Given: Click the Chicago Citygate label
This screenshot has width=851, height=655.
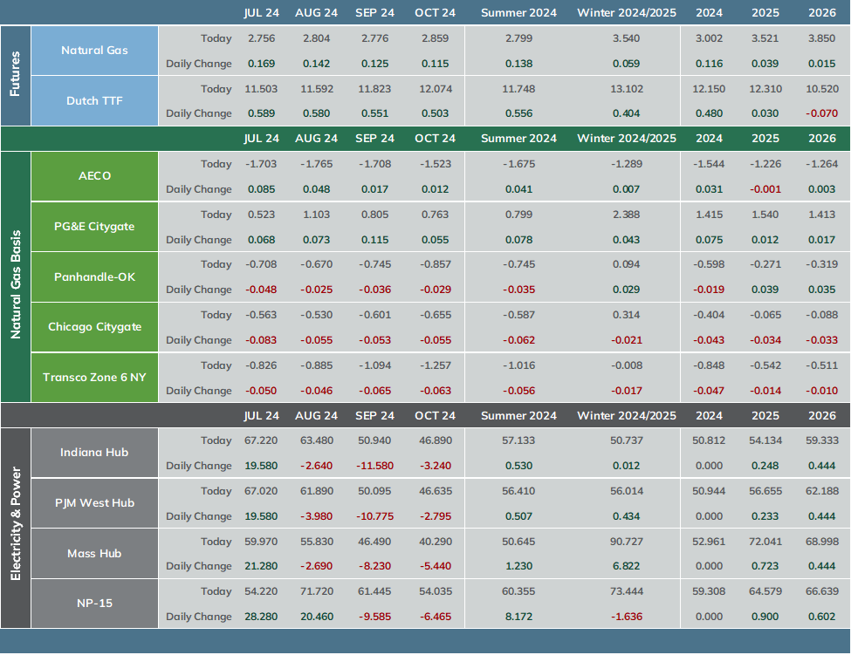Looking at the screenshot, I should pyautogui.click(x=94, y=327).
